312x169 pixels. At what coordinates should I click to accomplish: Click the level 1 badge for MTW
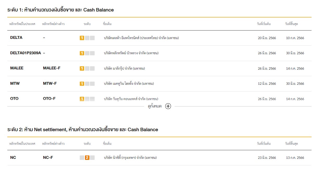[82, 83]
